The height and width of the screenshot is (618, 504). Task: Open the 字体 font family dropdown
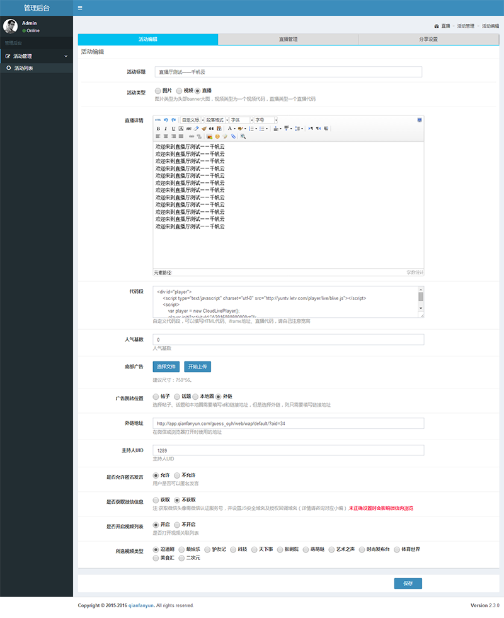(x=241, y=120)
